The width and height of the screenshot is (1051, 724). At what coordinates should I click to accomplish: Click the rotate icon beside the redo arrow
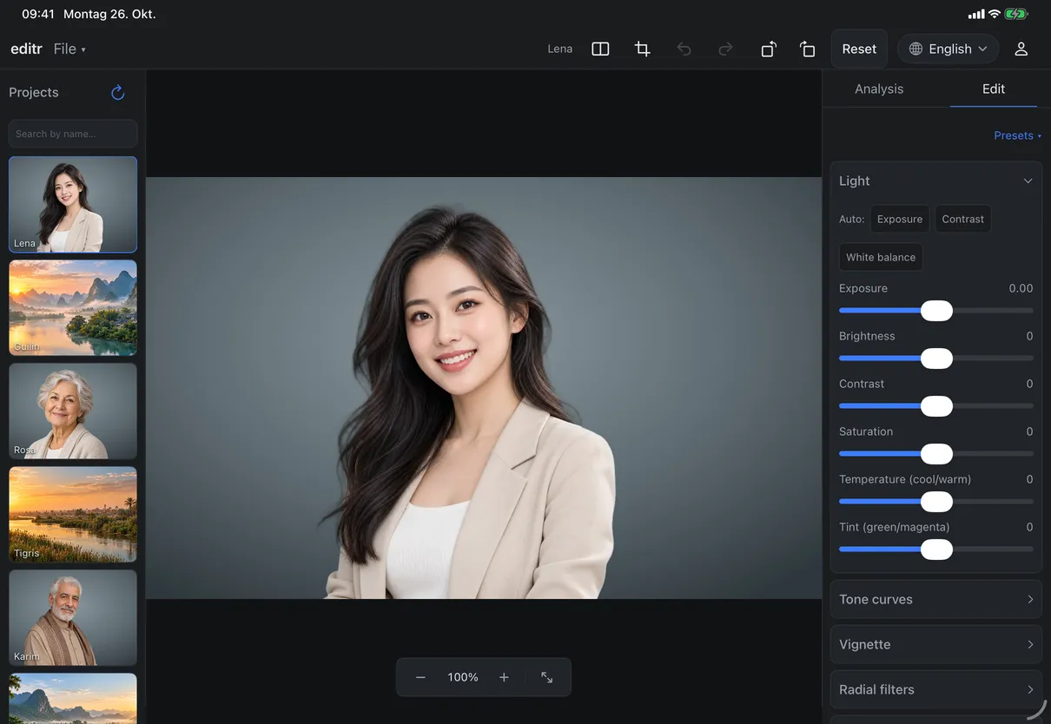click(768, 49)
